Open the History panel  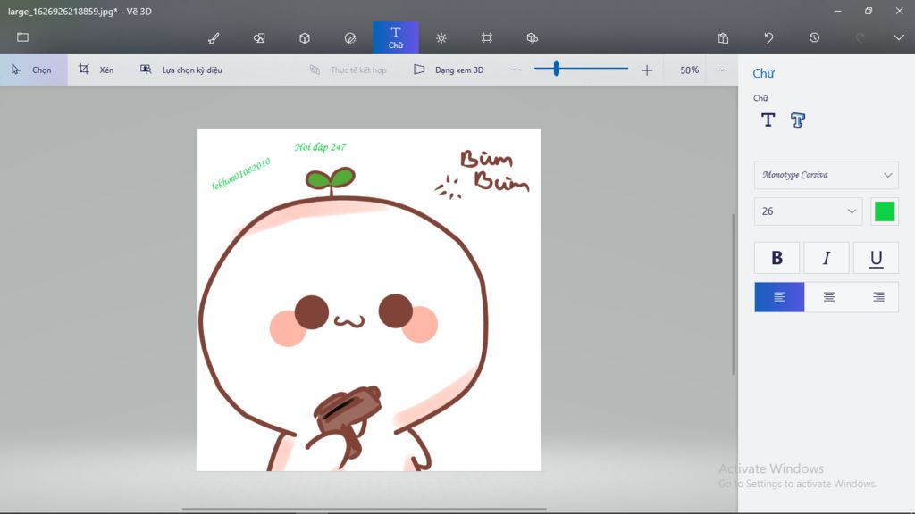814,37
